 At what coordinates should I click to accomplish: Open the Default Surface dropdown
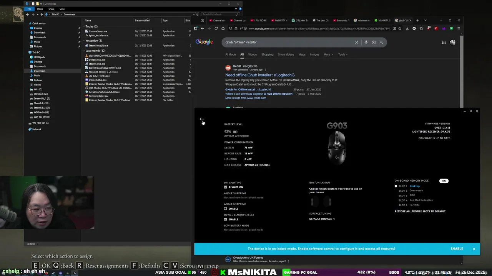click(322, 219)
